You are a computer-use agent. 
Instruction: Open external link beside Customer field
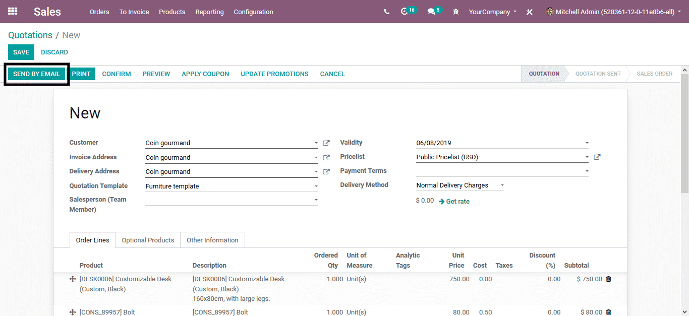pos(326,143)
